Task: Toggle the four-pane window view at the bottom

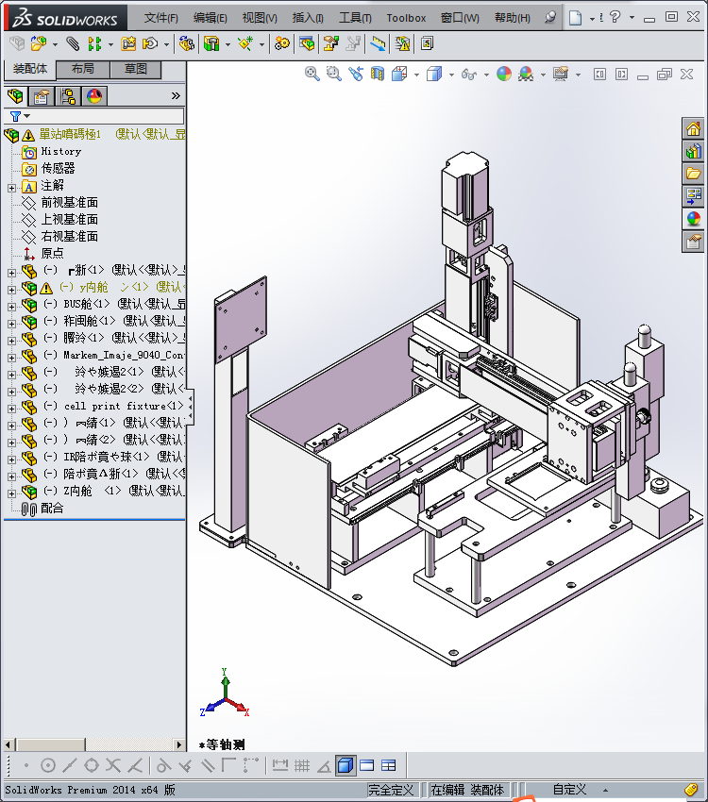Action: [389, 766]
